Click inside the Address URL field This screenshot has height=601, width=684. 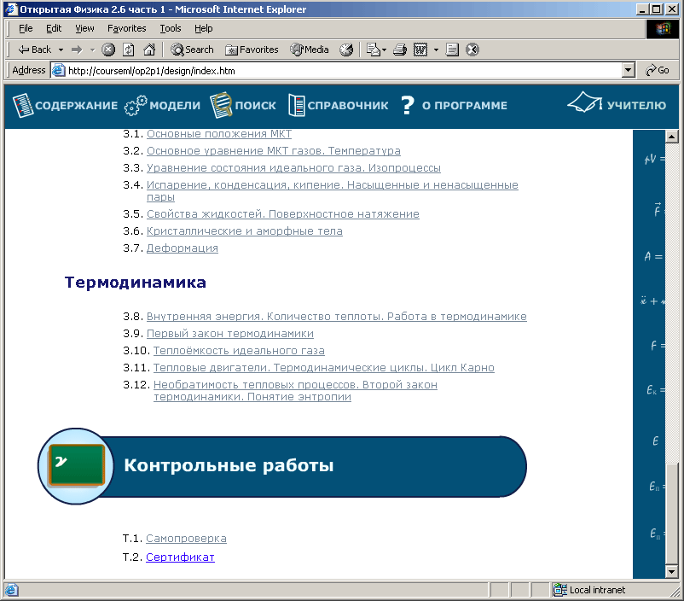(x=341, y=71)
